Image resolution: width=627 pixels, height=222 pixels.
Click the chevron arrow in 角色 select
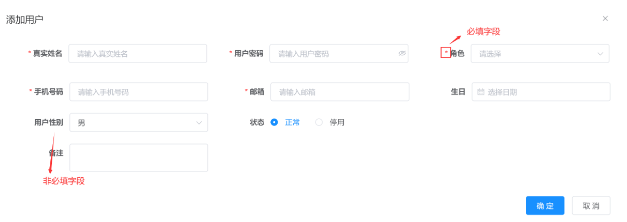tap(600, 54)
